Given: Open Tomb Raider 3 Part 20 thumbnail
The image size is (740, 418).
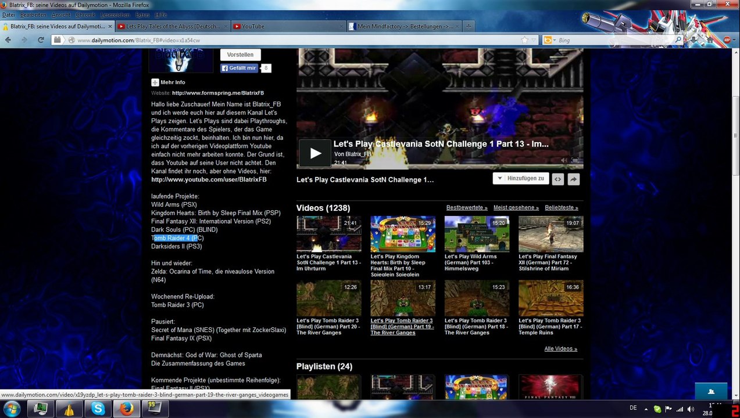Looking at the screenshot, I should coord(329,298).
